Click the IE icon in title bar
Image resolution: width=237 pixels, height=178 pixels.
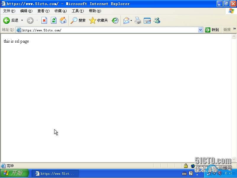tap(3, 4)
